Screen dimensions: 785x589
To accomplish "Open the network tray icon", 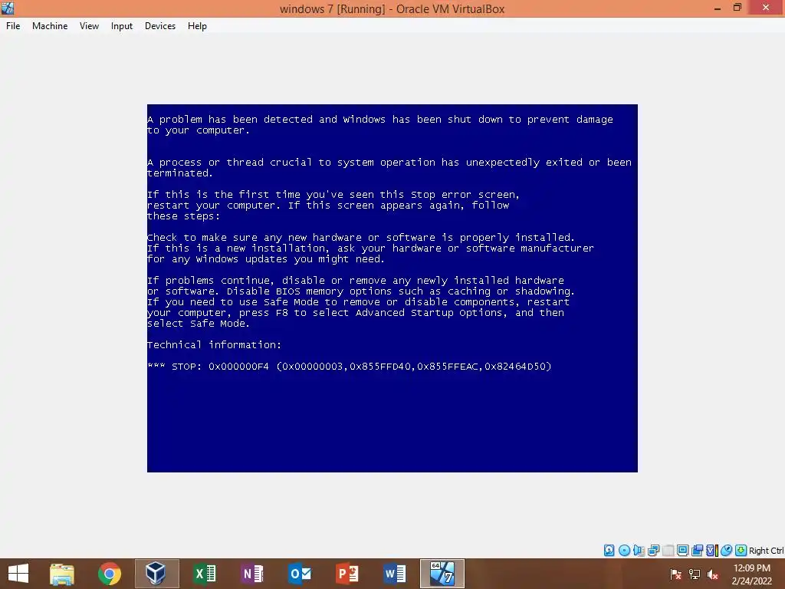I will tap(695, 574).
